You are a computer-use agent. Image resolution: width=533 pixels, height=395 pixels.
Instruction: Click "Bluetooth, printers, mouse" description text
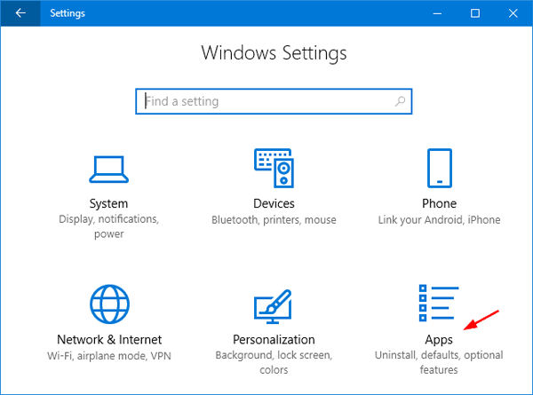[x=274, y=219]
